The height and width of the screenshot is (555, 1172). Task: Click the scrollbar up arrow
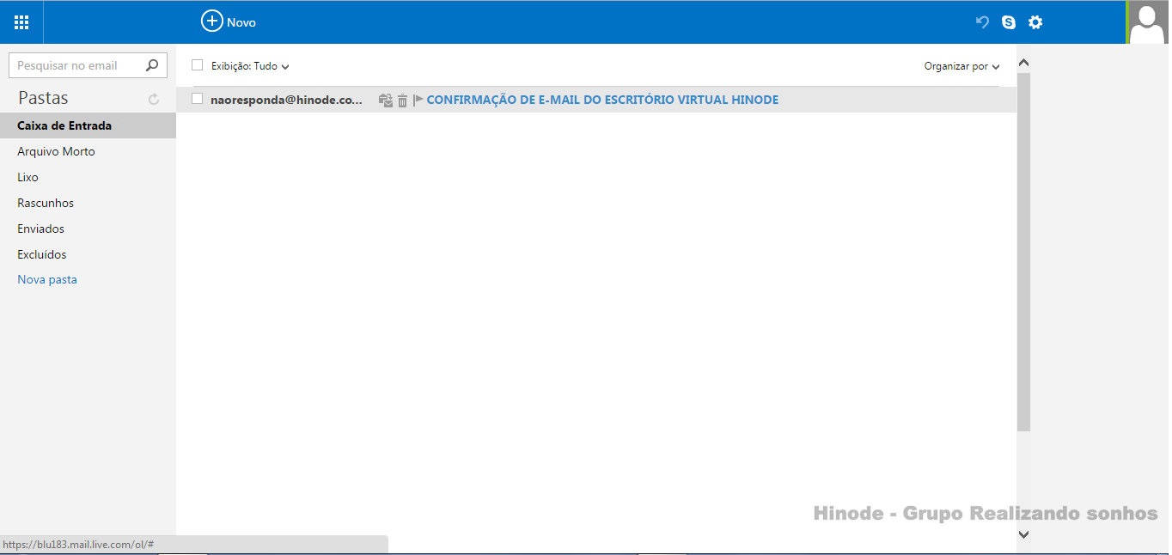coord(1023,63)
